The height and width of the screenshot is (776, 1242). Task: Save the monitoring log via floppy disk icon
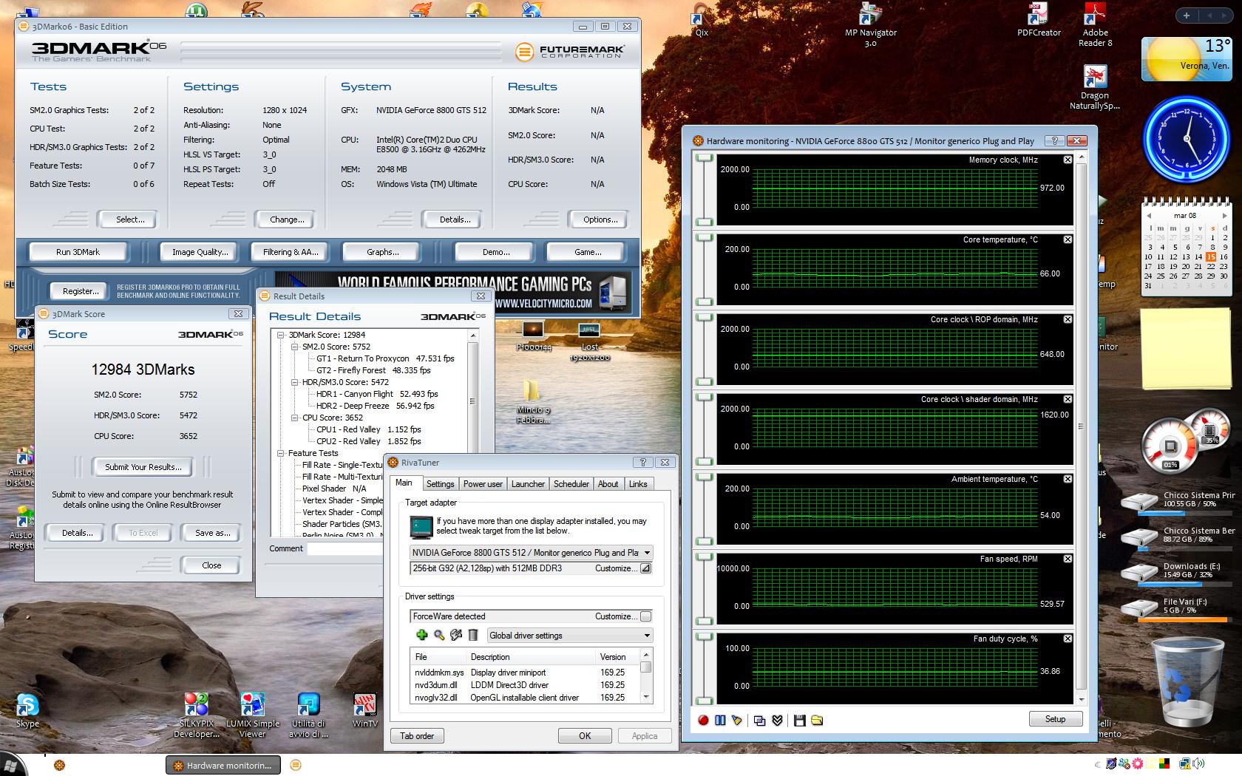click(x=799, y=720)
